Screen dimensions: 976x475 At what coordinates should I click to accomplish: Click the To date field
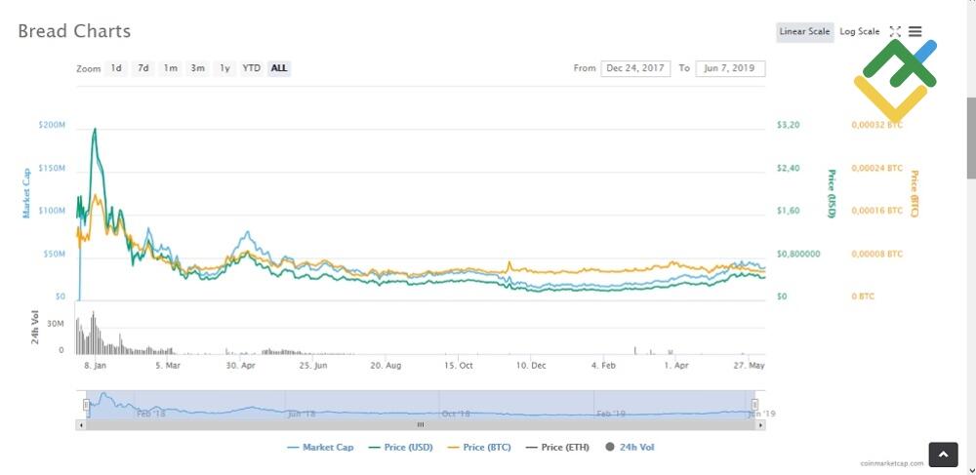click(x=730, y=68)
